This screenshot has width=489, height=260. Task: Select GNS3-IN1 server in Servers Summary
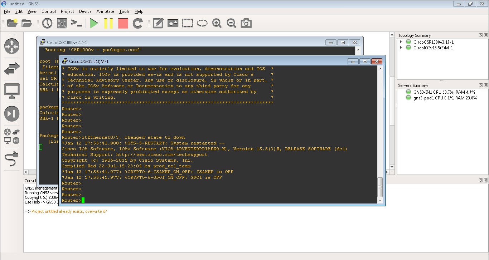444,92
